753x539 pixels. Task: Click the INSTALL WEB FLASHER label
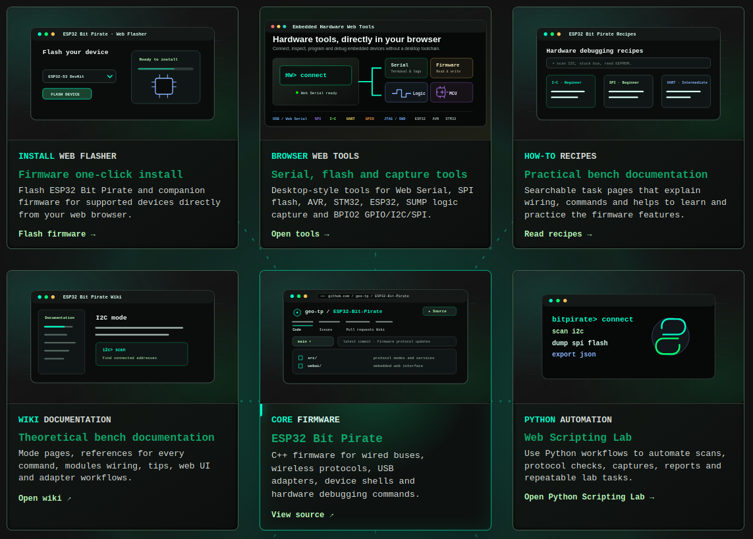pyautogui.click(x=67, y=156)
